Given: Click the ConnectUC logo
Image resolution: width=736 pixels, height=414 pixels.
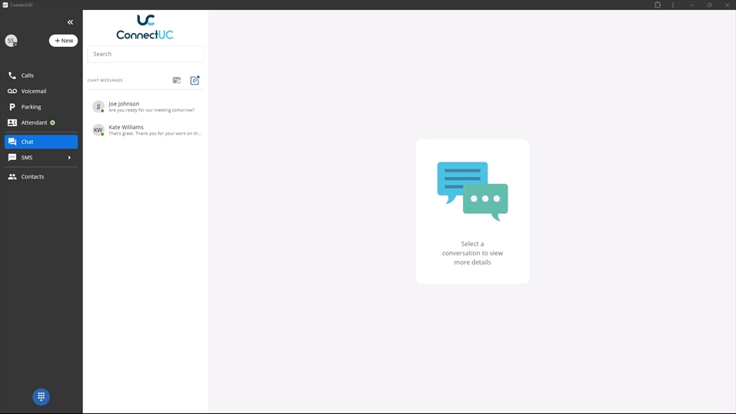Looking at the screenshot, I should point(145,27).
